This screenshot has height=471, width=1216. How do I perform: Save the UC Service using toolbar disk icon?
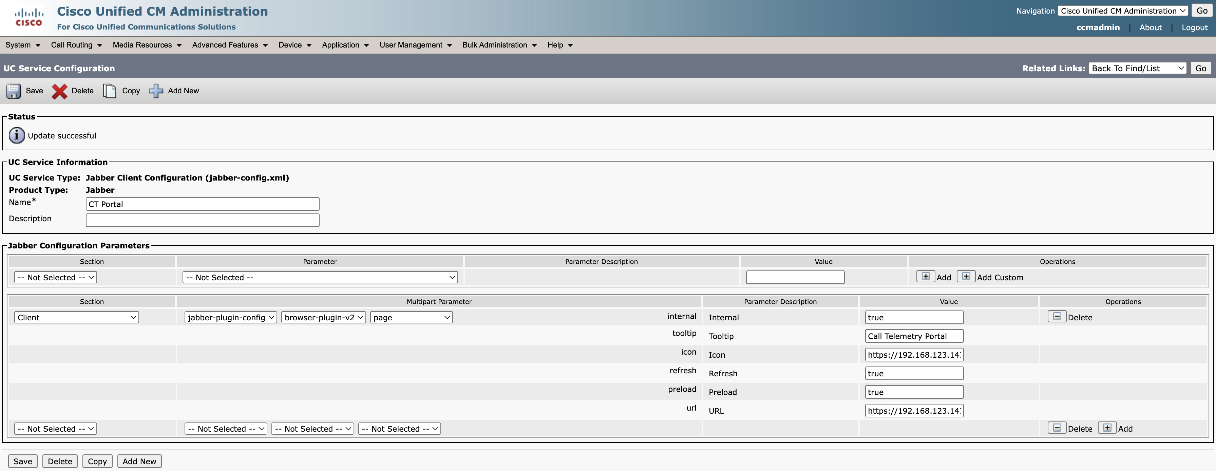click(x=13, y=91)
